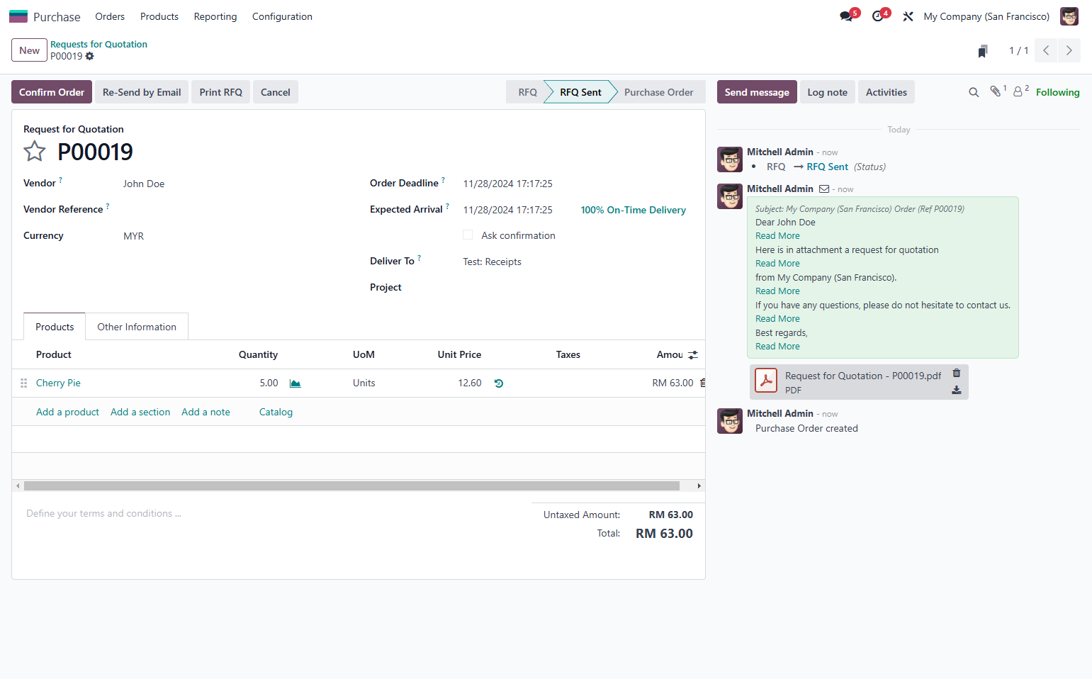Click the Confirm Order button
Screen dimensions: 1092x679
pos(52,92)
